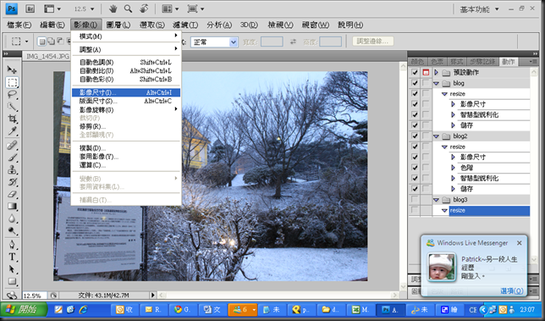Toggle the empty checkbox beside blog3
Viewport: 545px width, 321px height.
pyautogui.click(x=415, y=200)
